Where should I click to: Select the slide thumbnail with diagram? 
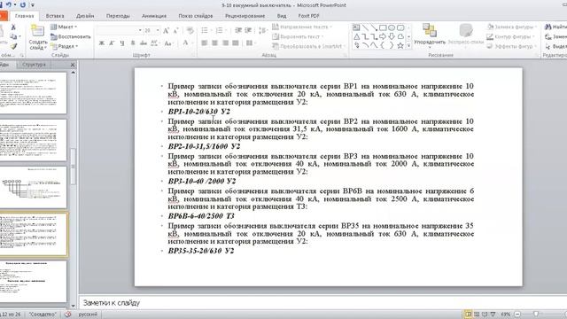point(34,187)
